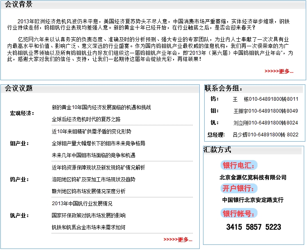Click topic 赣州地区钨市场发展情况深度分析
Viewport: 307px width, 251px height.
[x=88, y=191]
